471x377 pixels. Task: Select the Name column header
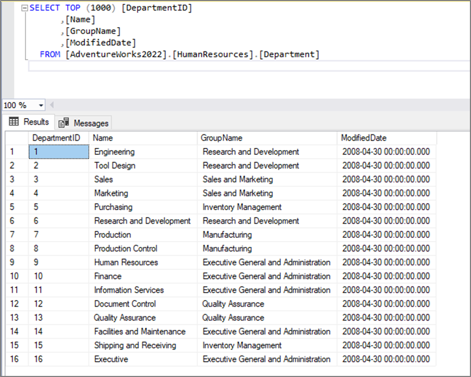click(143, 138)
